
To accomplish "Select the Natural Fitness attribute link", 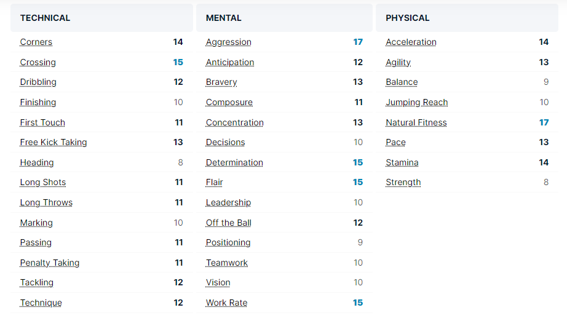I will tap(416, 123).
